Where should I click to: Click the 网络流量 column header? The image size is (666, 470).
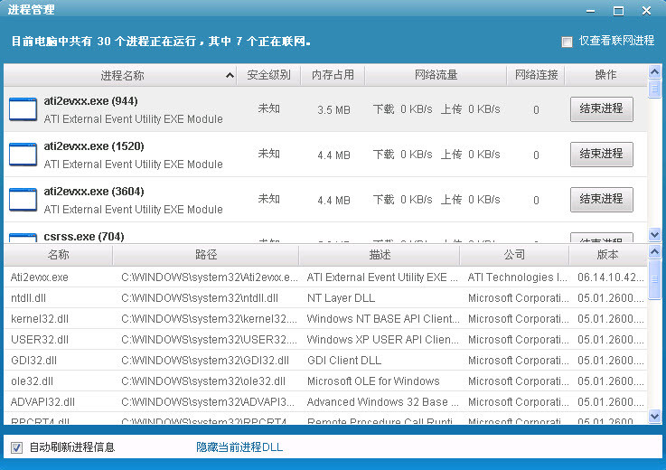coord(436,76)
